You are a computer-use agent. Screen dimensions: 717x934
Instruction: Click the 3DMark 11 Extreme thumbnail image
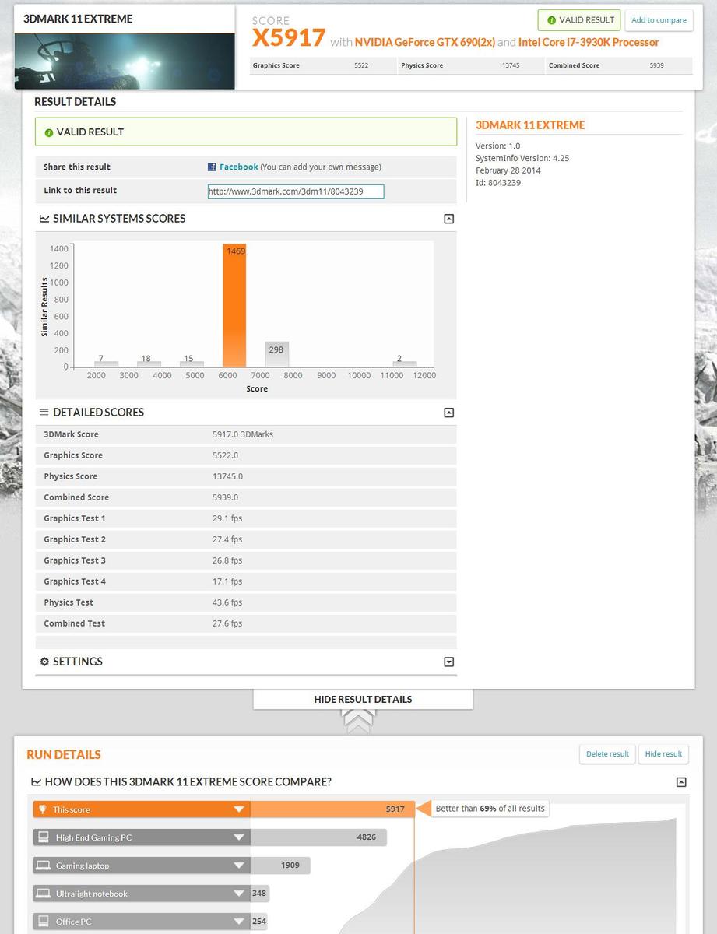[125, 61]
